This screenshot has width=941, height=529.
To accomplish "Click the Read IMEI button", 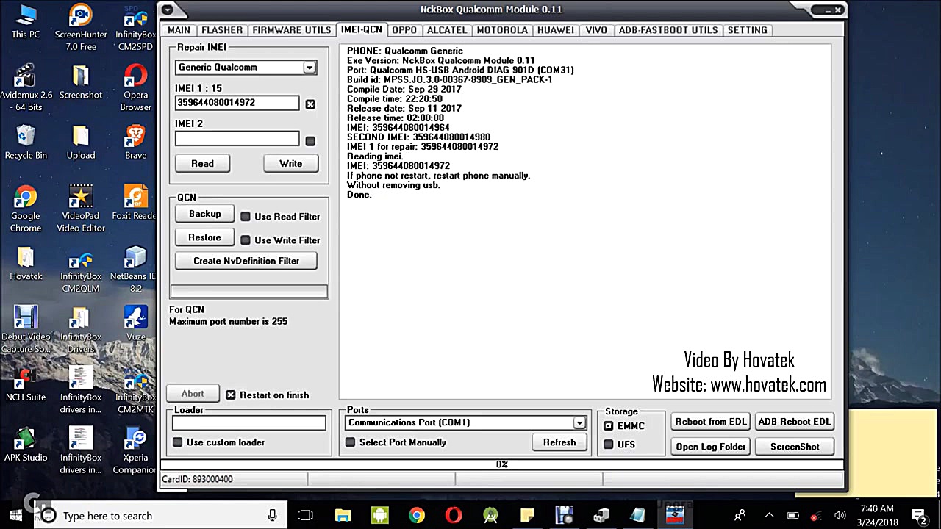I will click(202, 164).
